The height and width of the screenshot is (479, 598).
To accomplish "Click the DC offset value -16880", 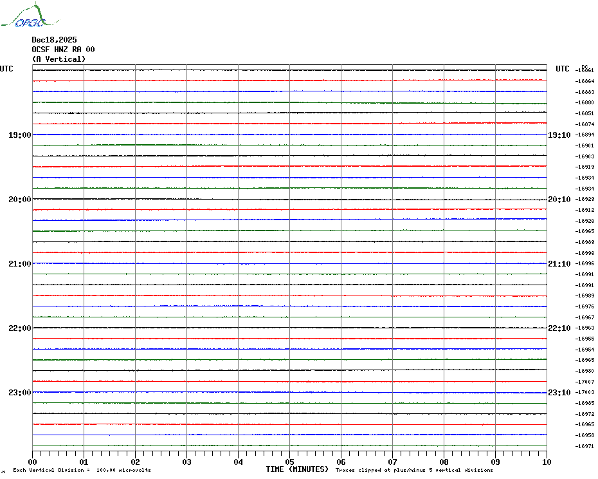I will tap(584, 103).
